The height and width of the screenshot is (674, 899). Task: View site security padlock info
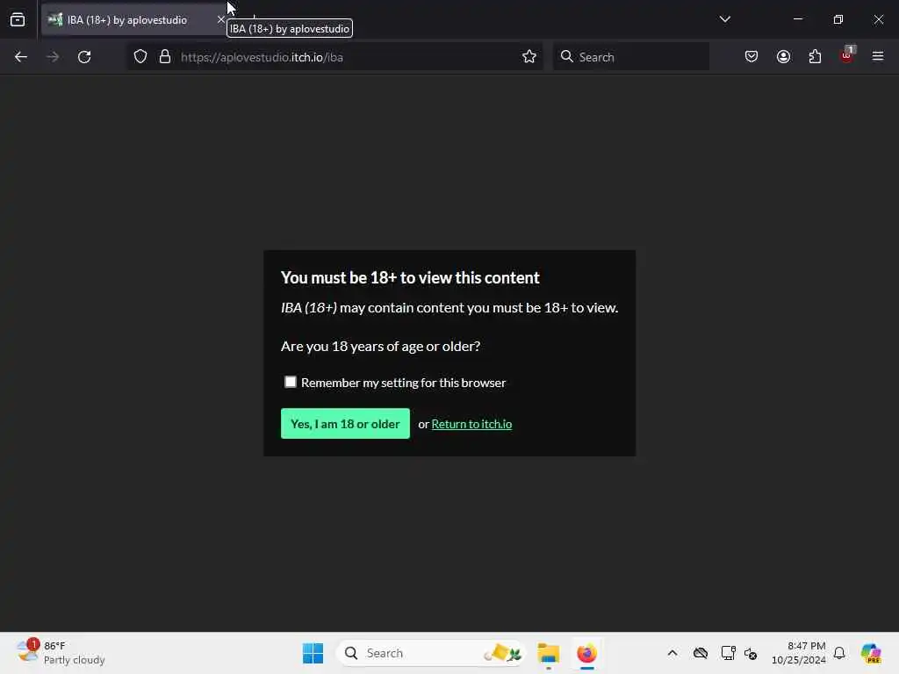(165, 57)
